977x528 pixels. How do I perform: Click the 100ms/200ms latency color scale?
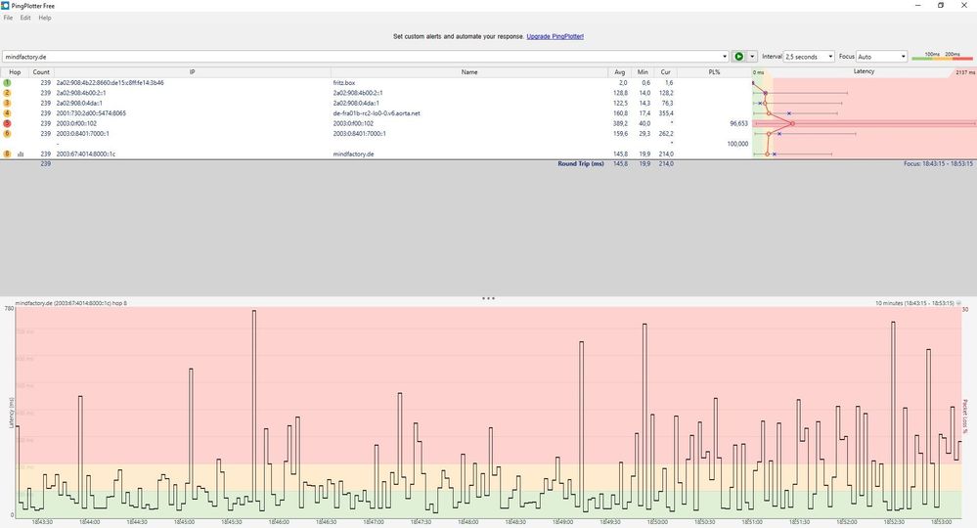point(942,56)
